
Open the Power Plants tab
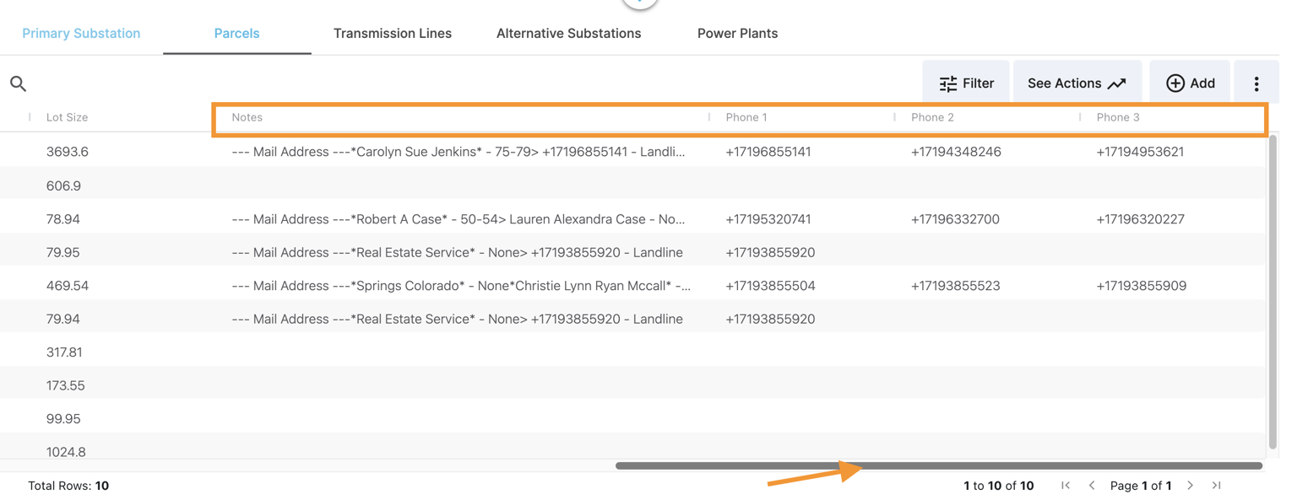pos(737,33)
